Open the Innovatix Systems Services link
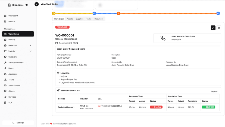225x127 pixels. (x=65, y=124)
